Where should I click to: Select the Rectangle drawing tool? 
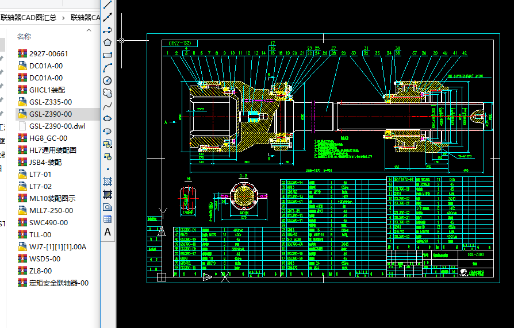tap(108, 55)
